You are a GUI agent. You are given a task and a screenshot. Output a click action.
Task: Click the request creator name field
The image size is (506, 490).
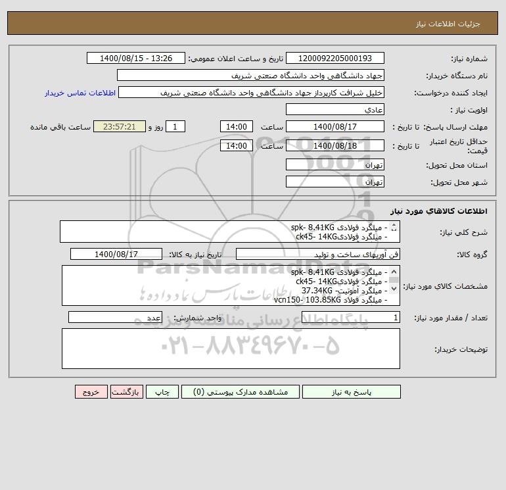(x=252, y=92)
